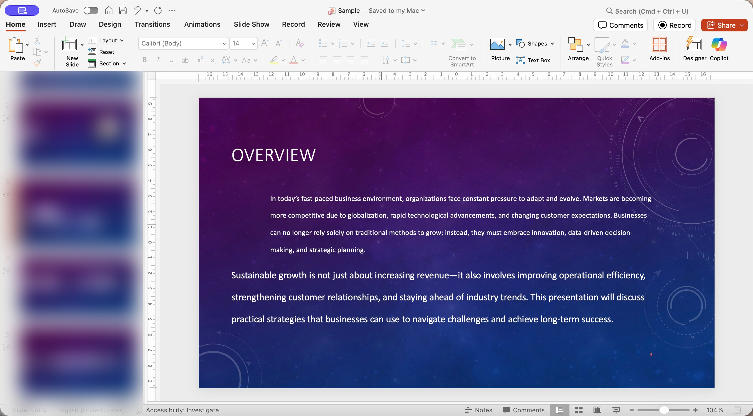Center align the text
Screen dimensions: 753x416
click(x=337, y=60)
